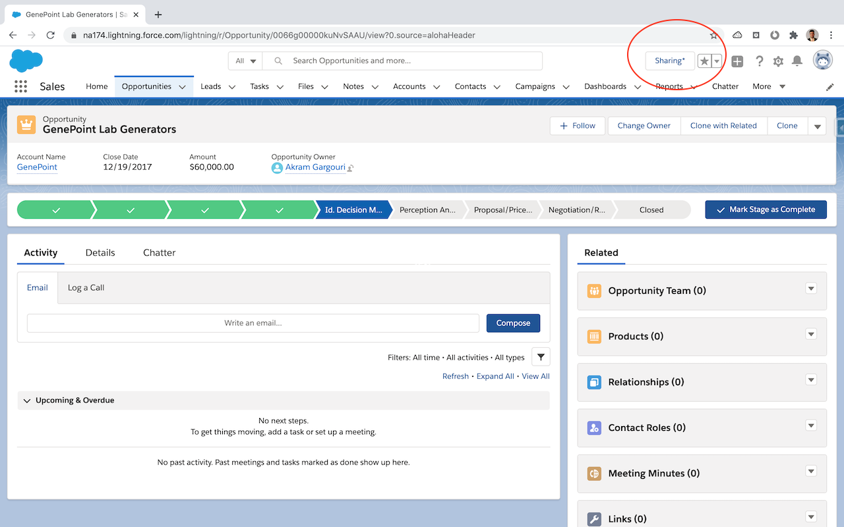This screenshot has height=527, width=844.
Task: Bookmark this page with the star icon
Action: point(713,35)
